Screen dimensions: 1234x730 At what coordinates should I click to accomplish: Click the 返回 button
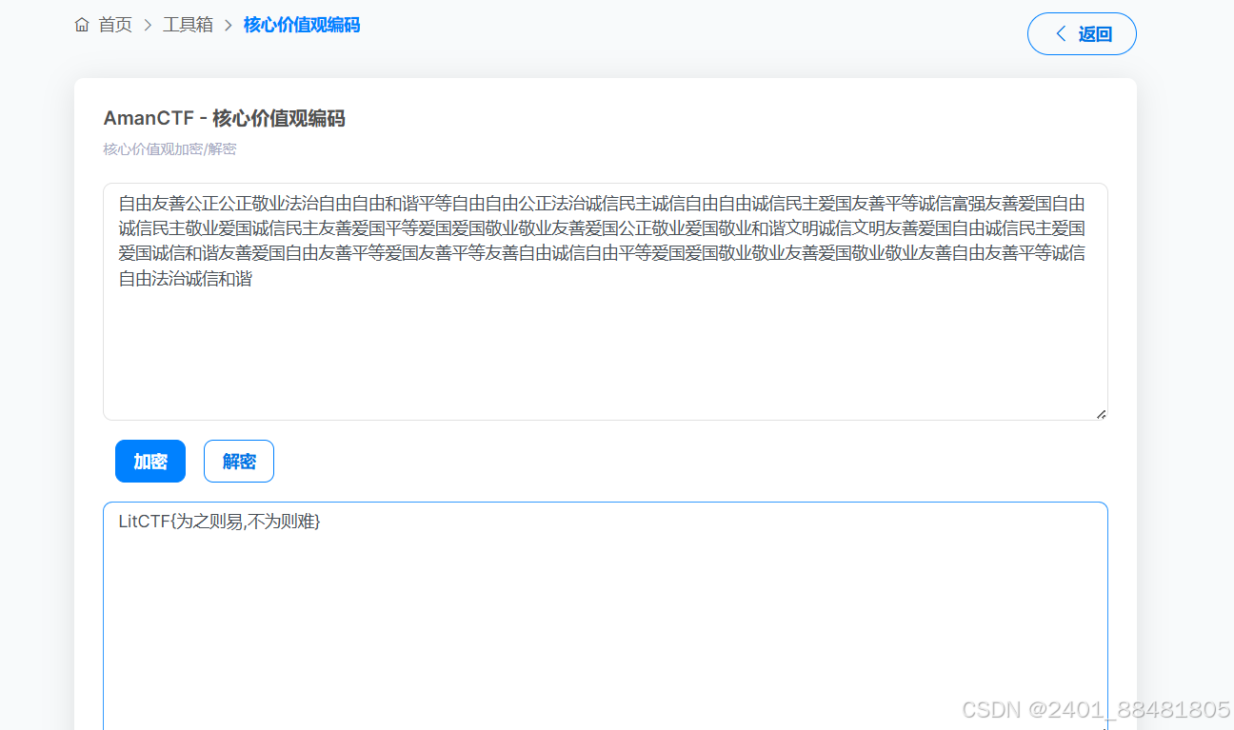pos(1082,34)
